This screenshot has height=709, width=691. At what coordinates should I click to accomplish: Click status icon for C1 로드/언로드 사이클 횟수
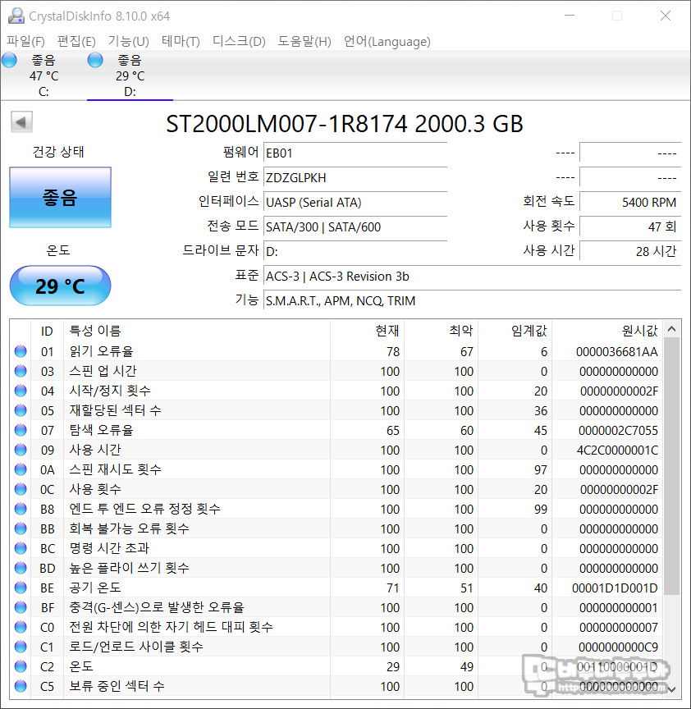point(21,647)
